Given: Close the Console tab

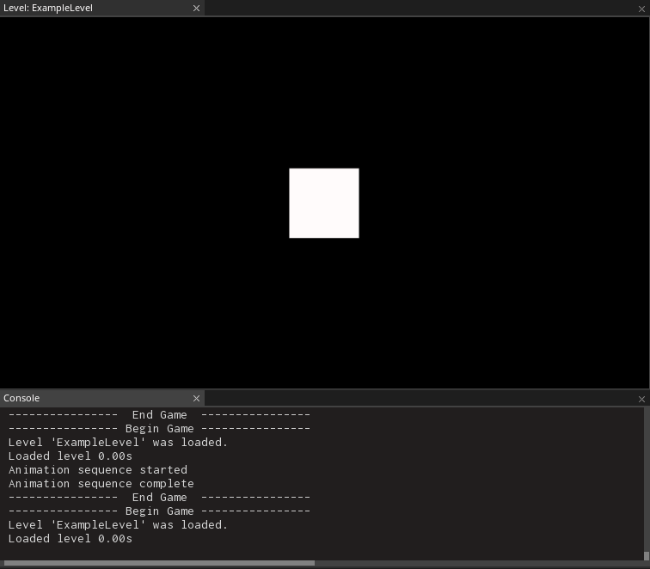Looking at the screenshot, I should click(x=197, y=398).
